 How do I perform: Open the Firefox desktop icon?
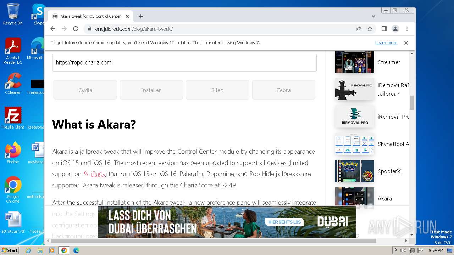coord(13,153)
